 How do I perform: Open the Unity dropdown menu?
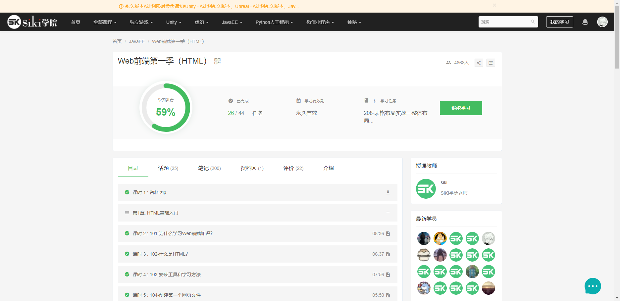[173, 22]
